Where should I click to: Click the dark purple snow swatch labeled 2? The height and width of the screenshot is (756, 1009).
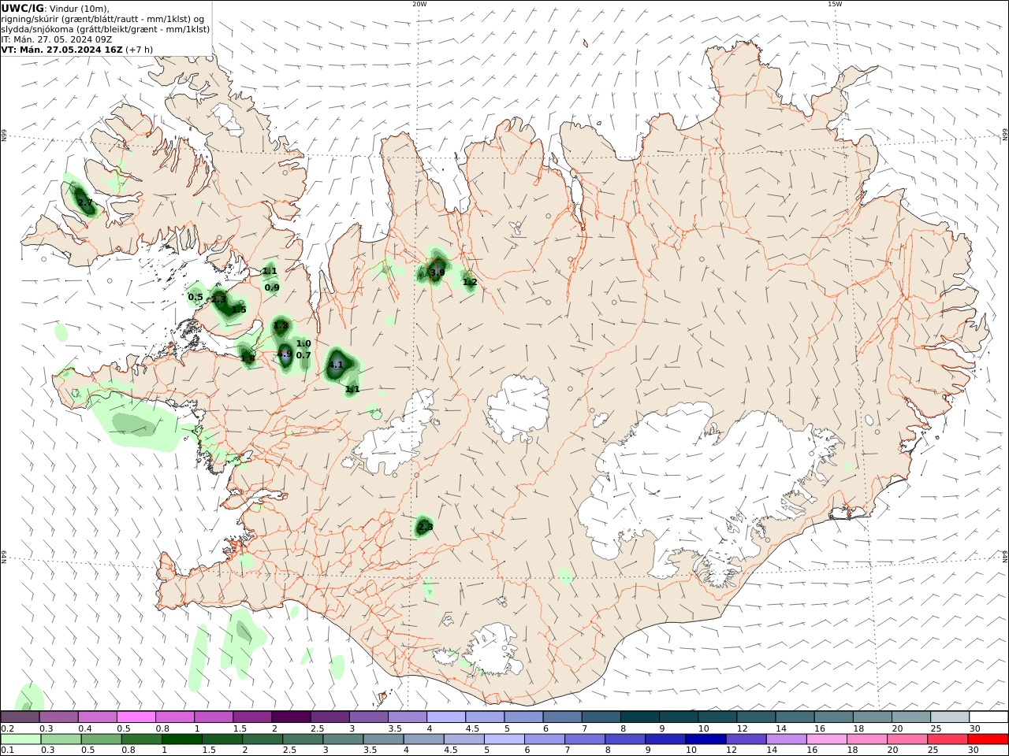click(x=291, y=717)
